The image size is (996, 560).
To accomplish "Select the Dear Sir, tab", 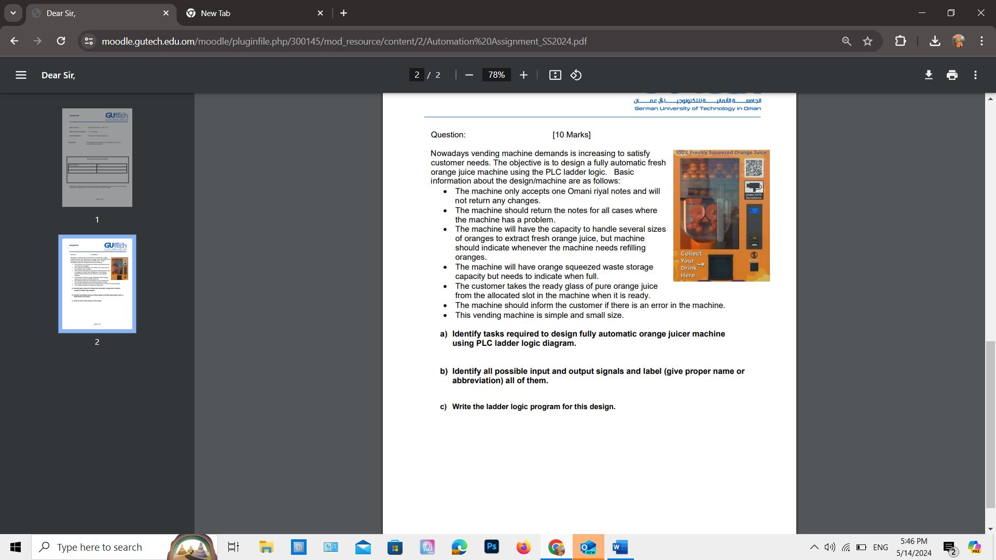I will pyautogui.click(x=99, y=13).
